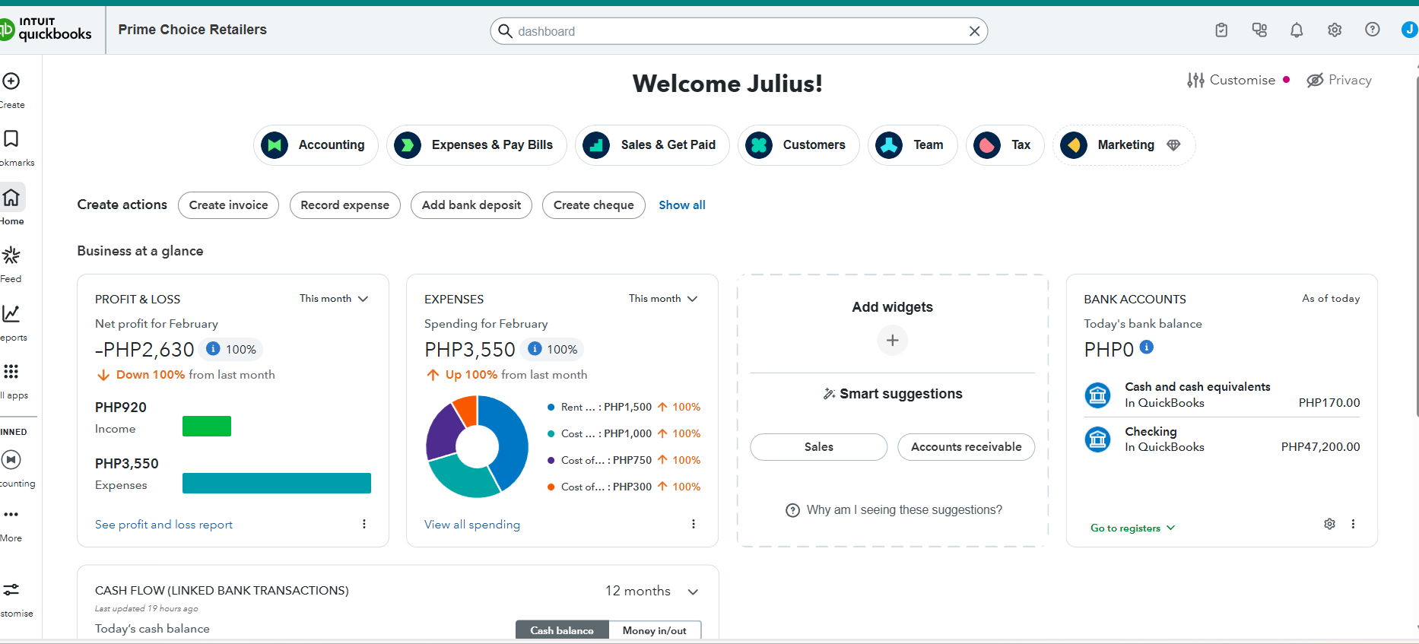Open the Marketing menu pill

click(x=1124, y=144)
